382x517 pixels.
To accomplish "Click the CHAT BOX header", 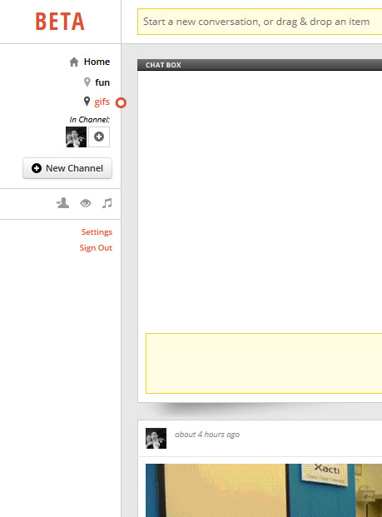I will coord(260,65).
